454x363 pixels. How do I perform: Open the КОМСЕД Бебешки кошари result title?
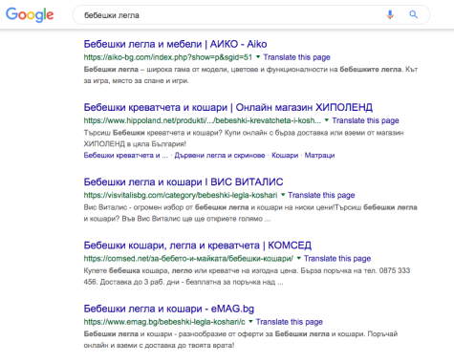(x=198, y=246)
